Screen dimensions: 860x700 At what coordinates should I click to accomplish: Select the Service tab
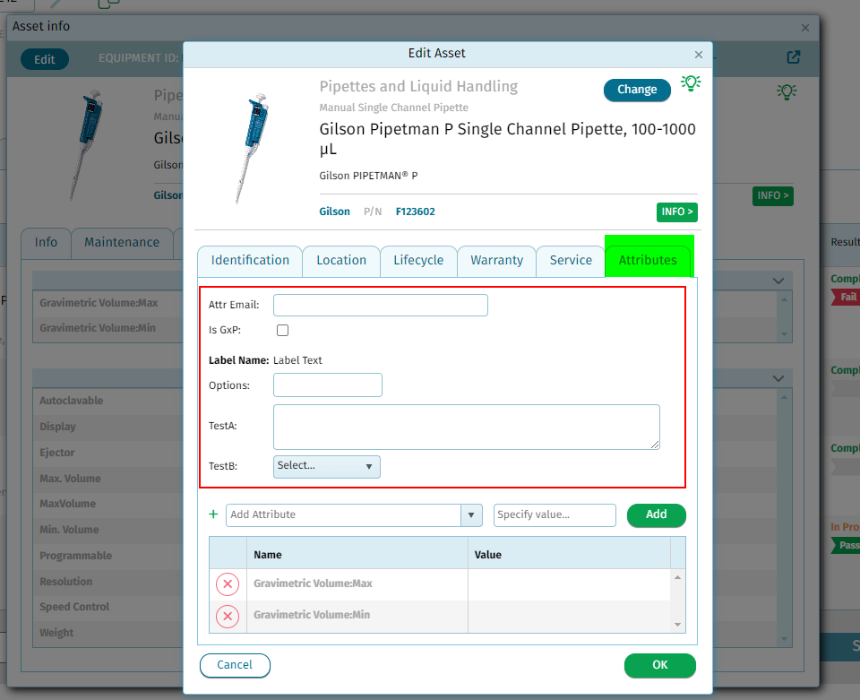click(571, 261)
